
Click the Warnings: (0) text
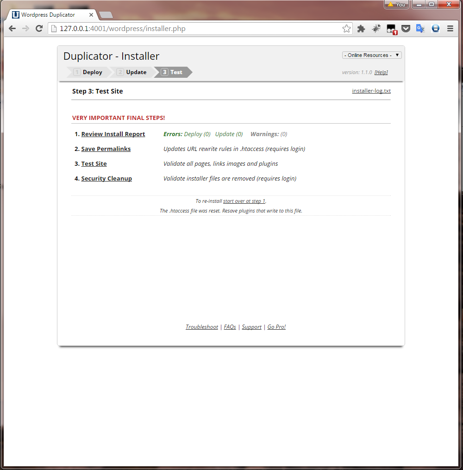[x=269, y=134]
